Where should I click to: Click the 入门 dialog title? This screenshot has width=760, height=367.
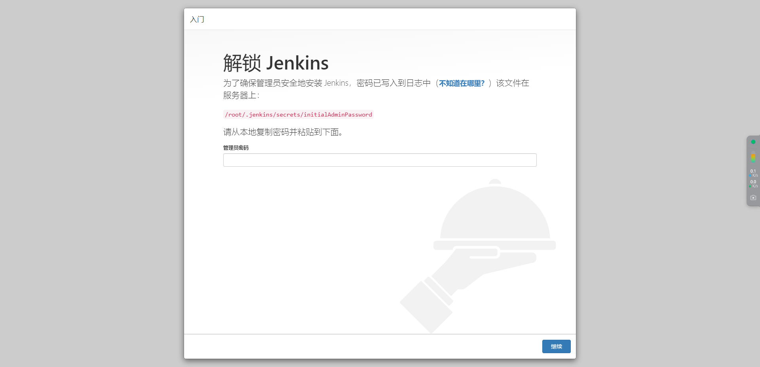click(197, 19)
